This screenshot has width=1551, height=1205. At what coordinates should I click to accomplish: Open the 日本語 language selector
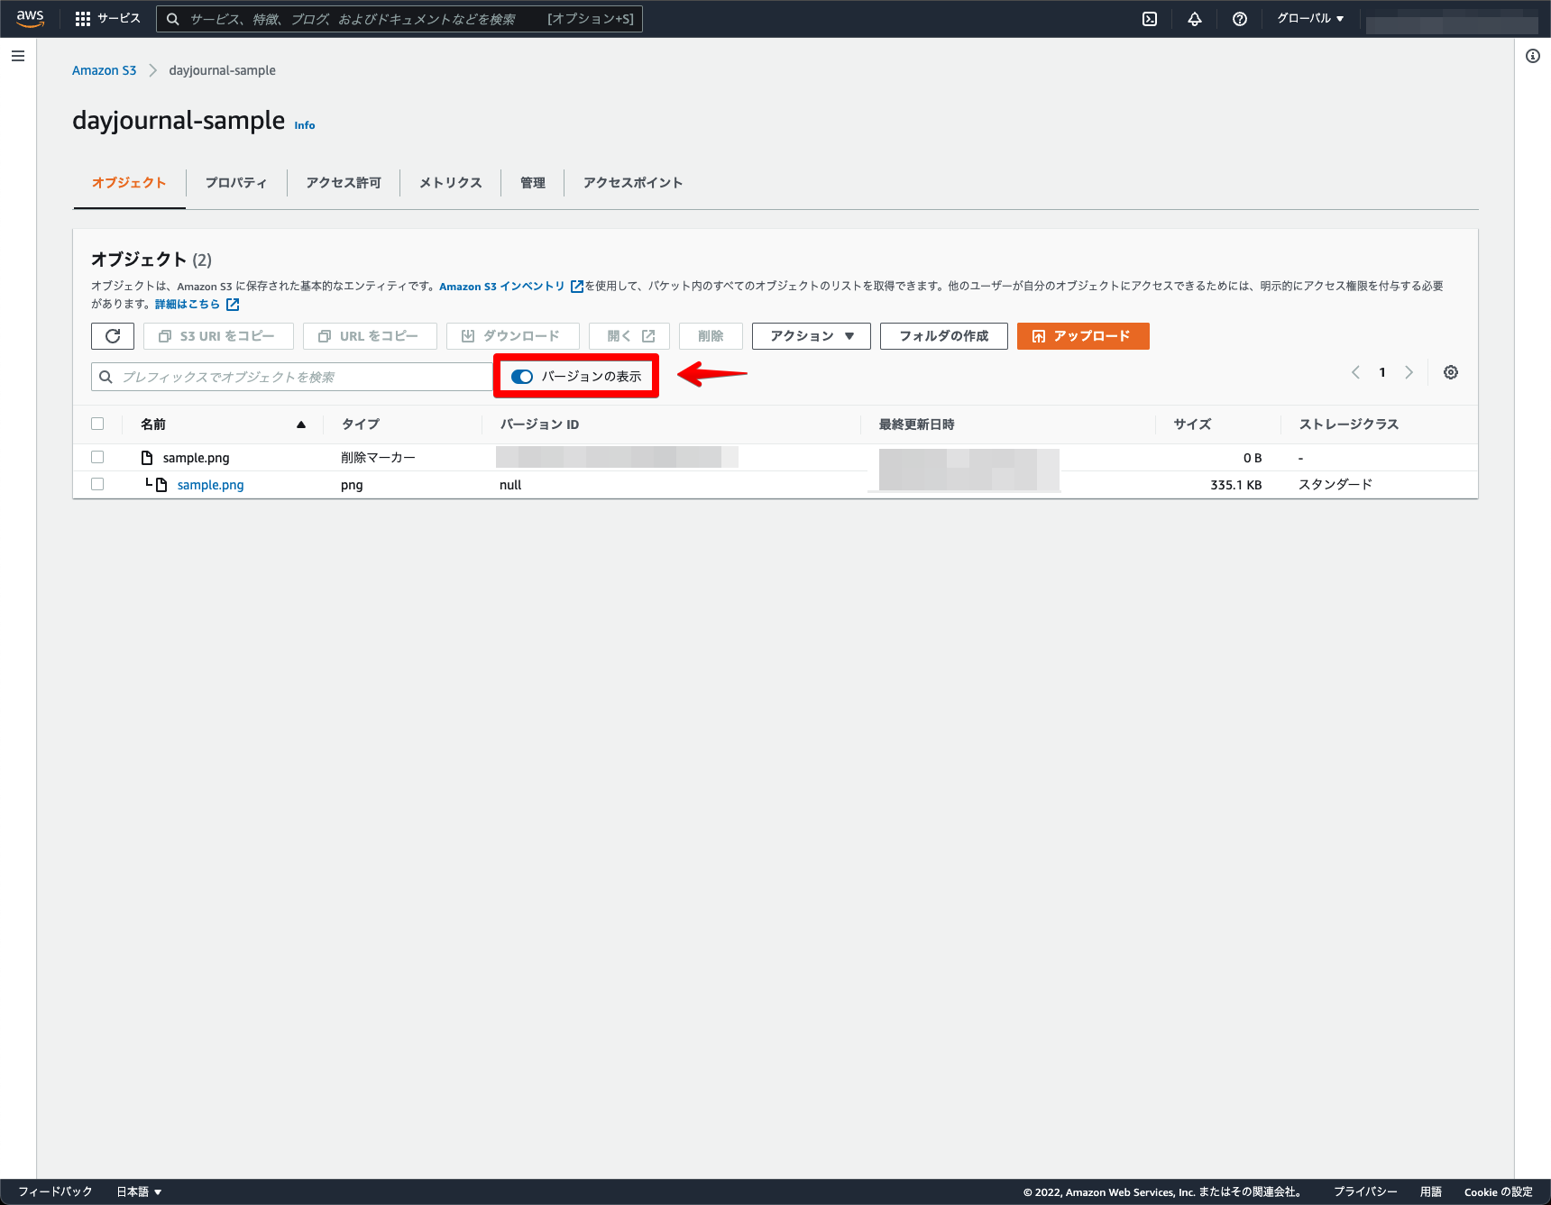pyautogui.click(x=139, y=1191)
